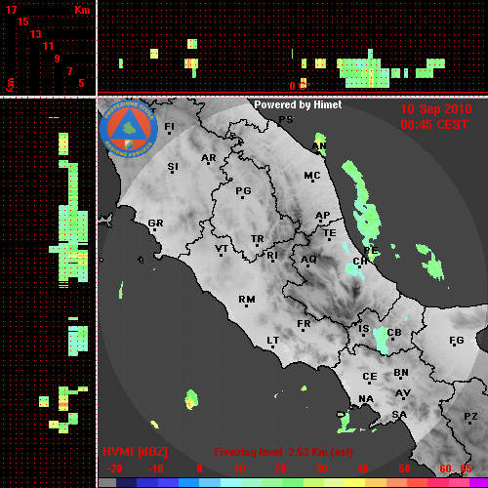The width and height of the screenshot is (488, 488).
Task: Click the AP city label
Action: point(323,216)
